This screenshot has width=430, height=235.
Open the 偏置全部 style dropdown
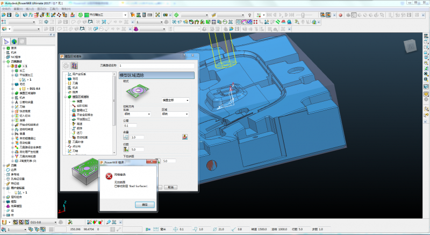coord(175,100)
